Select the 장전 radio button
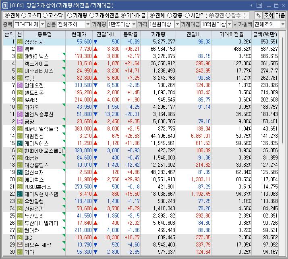Screen dimensions: 288x259 tap(211, 15)
